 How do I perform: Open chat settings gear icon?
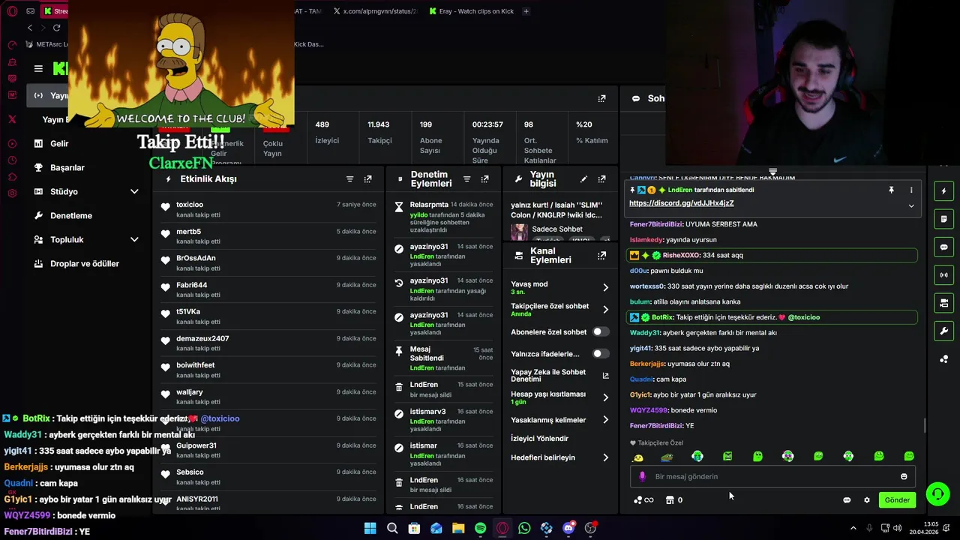tap(867, 500)
